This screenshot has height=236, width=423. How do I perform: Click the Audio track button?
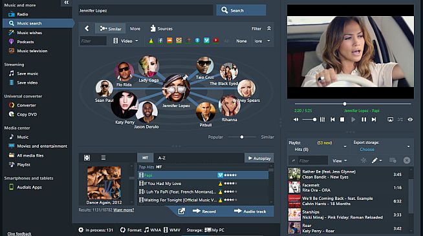click(x=250, y=211)
